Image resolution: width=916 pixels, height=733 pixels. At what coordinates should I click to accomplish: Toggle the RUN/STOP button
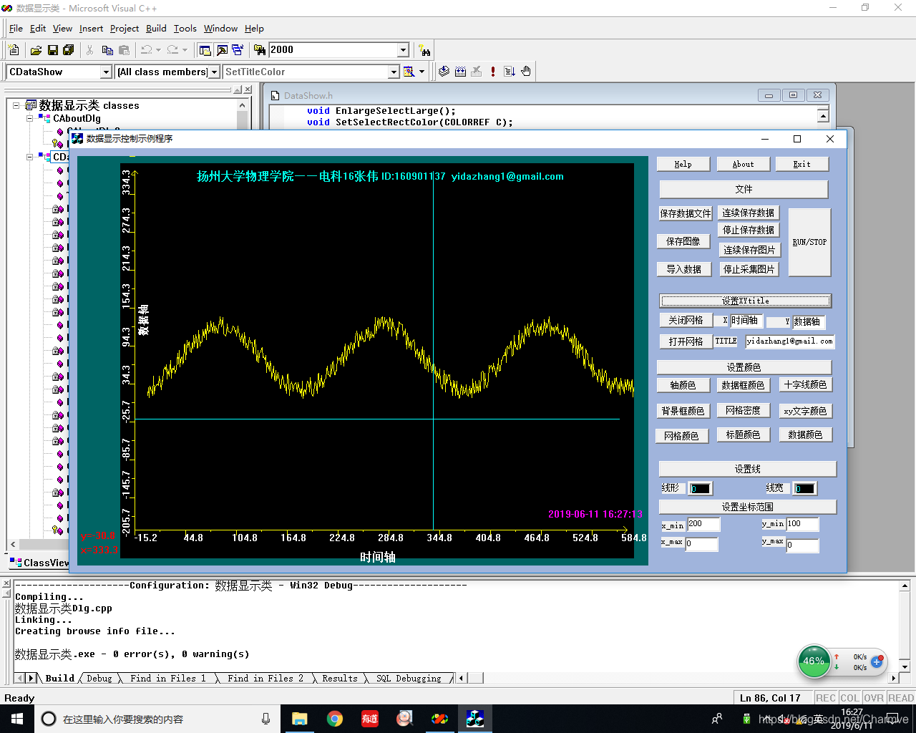pos(809,242)
